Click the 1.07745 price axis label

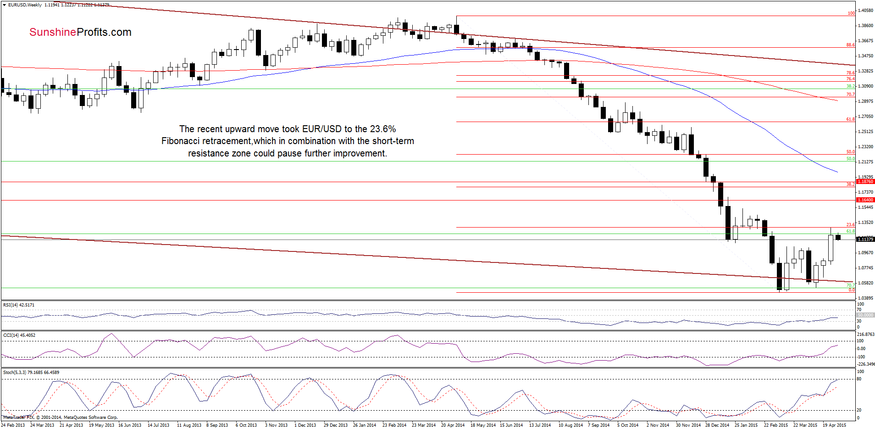(865, 268)
